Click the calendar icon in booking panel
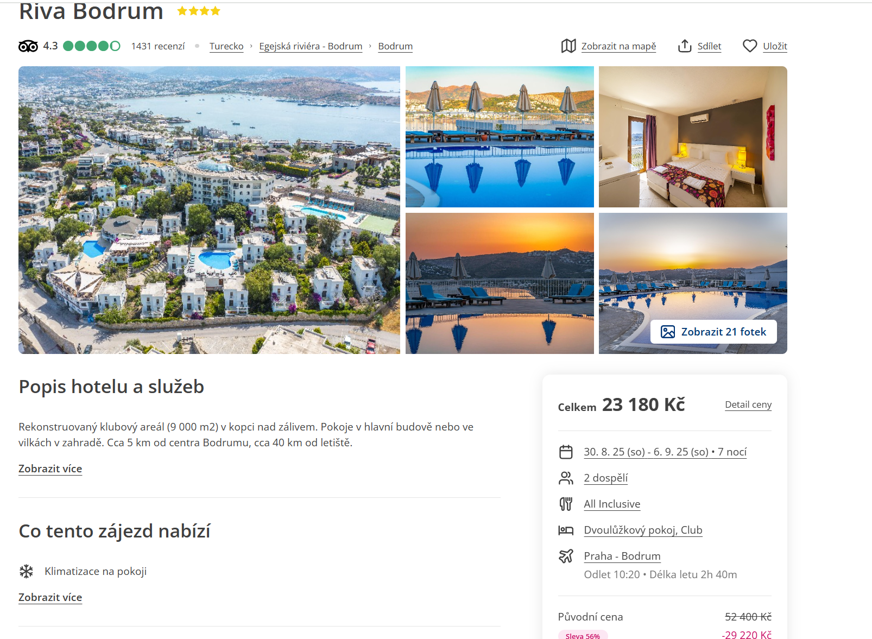Screen dimensions: 872x639 (x=566, y=452)
